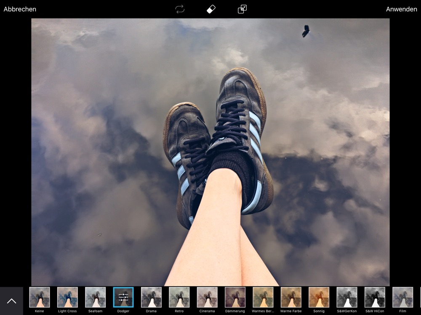Apply the Film filter thumbnail
421x315 pixels.
[402, 297]
